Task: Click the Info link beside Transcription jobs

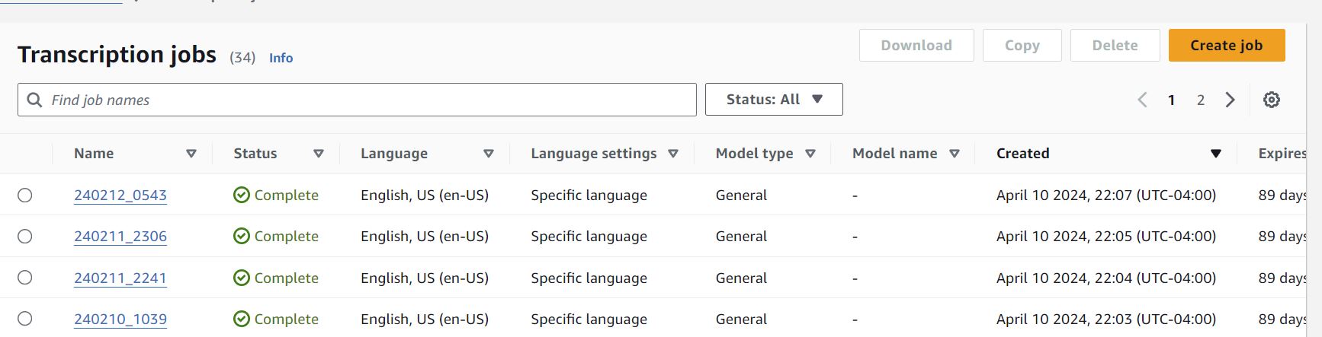Action: coord(281,58)
